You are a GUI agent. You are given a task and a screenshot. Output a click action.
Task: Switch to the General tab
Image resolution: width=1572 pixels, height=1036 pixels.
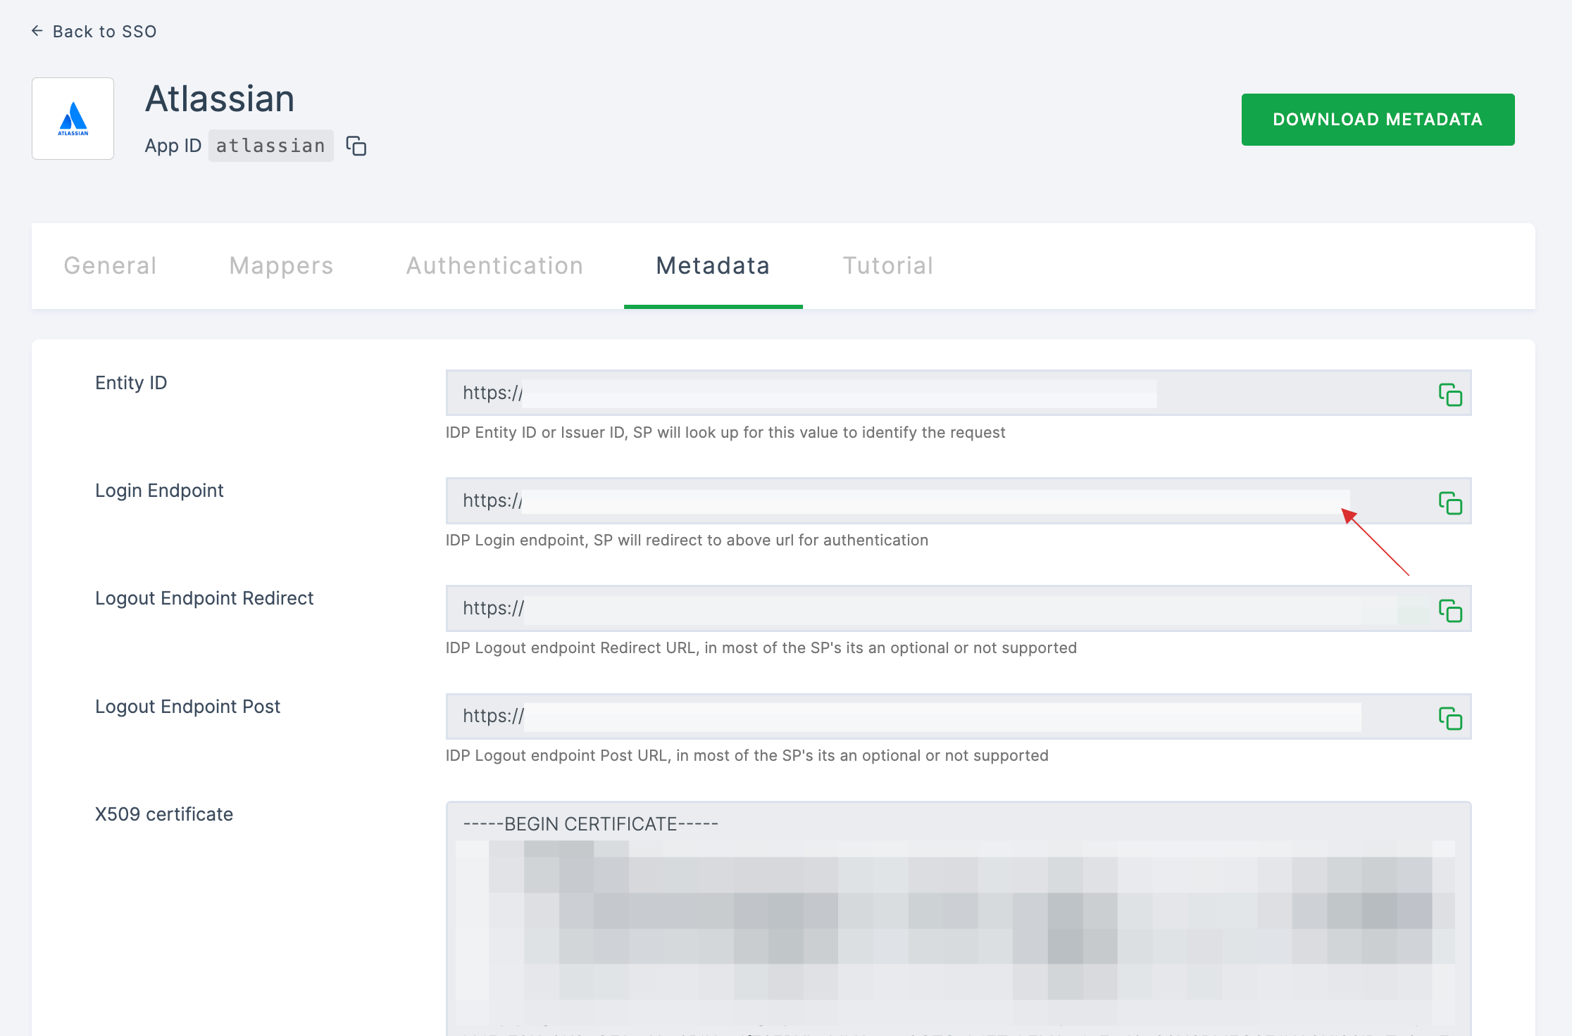pyautogui.click(x=112, y=265)
